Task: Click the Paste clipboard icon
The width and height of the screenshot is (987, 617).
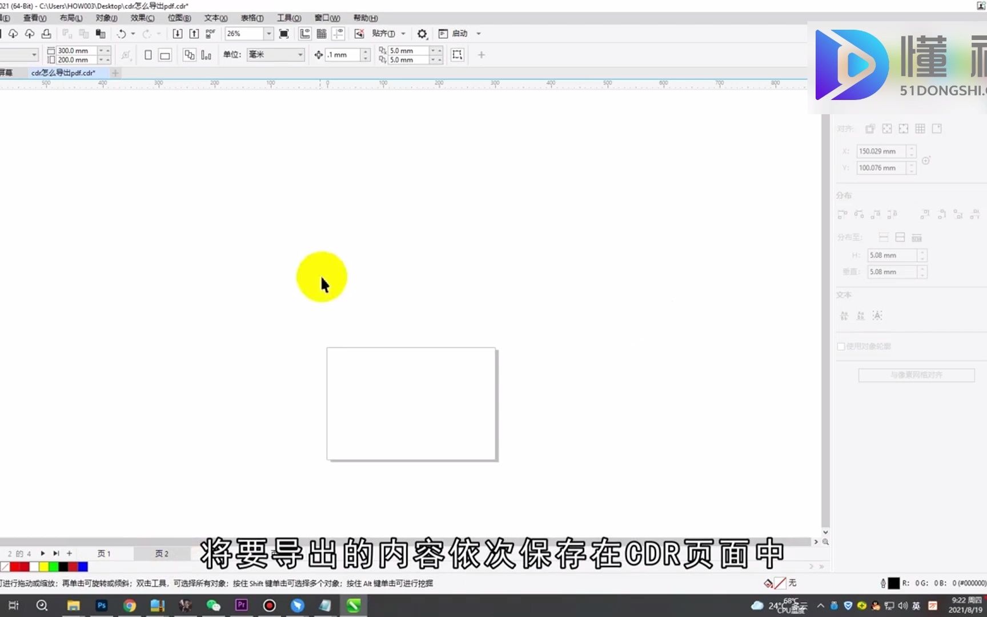Action: pyautogui.click(x=101, y=34)
